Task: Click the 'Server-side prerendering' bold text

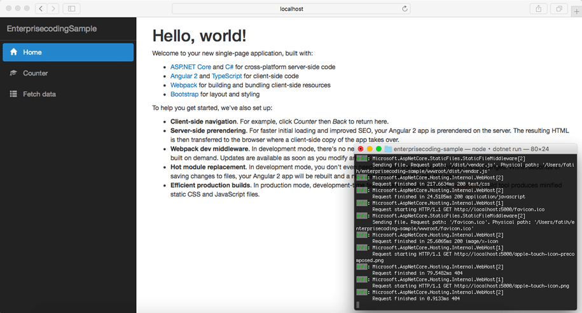Action: [208, 130]
